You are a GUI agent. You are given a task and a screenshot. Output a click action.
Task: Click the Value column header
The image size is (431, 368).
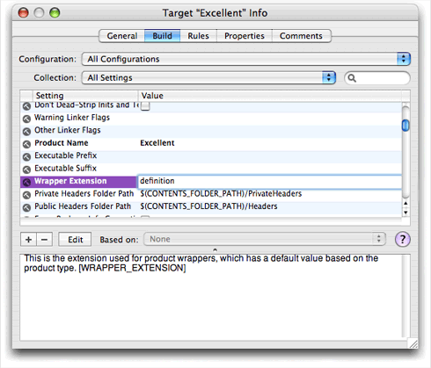[x=270, y=96]
